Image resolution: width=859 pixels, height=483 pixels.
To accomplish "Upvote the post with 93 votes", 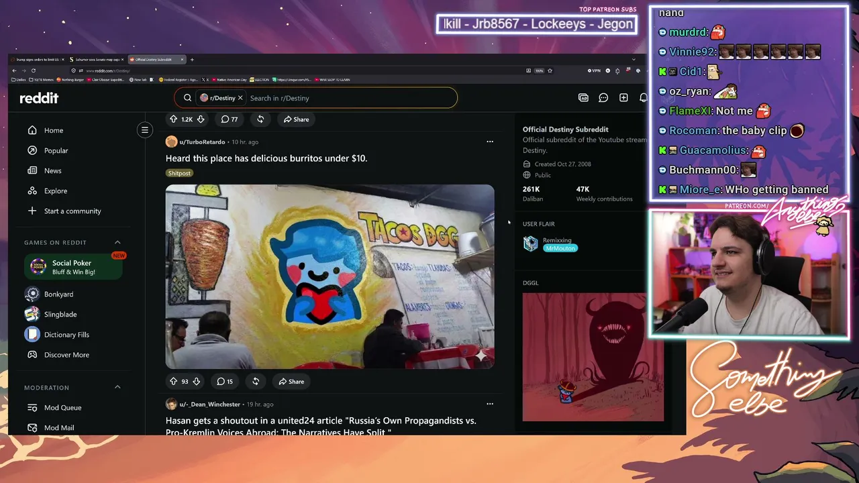I will [x=173, y=382].
